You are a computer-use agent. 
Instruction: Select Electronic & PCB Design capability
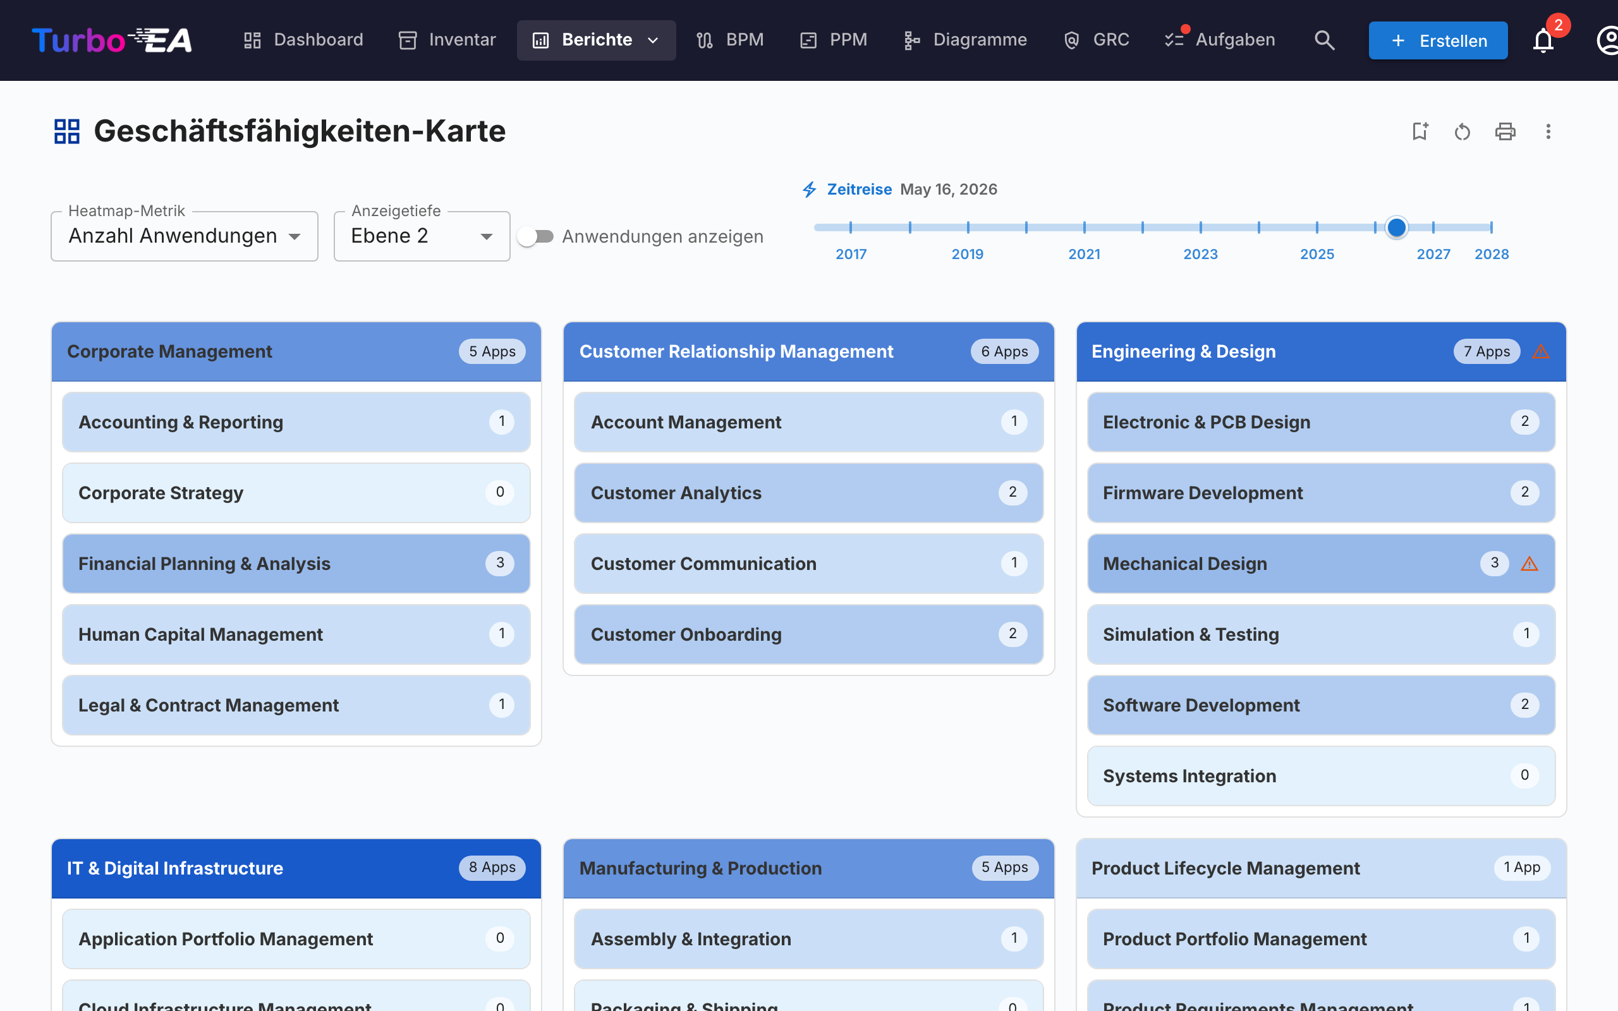click(x=1320, y=422)
